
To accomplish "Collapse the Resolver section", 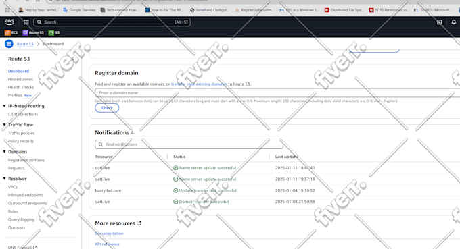I will coord(5,179).
